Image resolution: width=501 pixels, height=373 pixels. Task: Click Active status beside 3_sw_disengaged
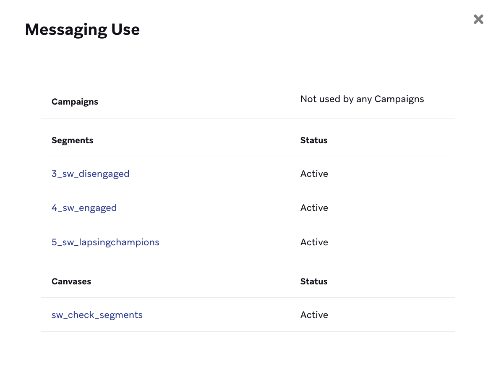click(x=314, y=174)
